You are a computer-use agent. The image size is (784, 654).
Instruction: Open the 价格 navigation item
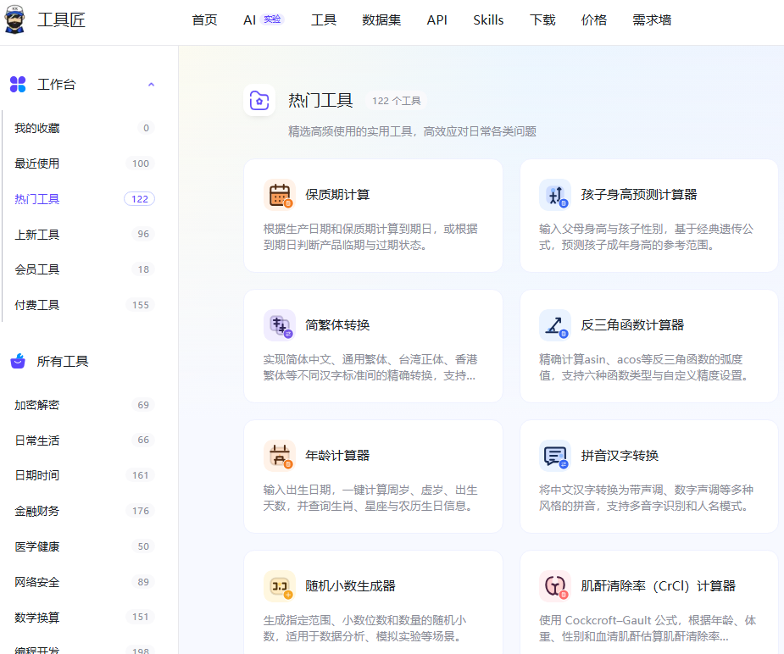(594, 20)
